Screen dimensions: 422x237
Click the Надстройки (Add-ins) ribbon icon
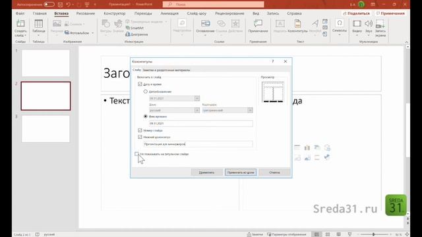[x=182, y=24]
